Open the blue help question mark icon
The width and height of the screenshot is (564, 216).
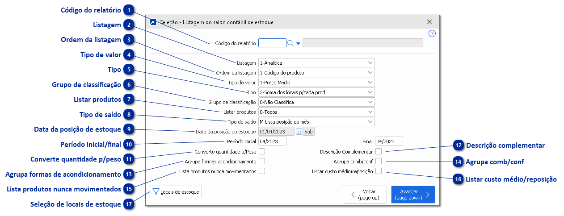(x=432, y=33)
